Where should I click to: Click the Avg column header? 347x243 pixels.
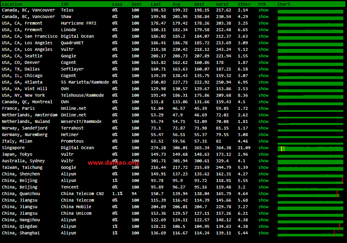tap(176, 4)
